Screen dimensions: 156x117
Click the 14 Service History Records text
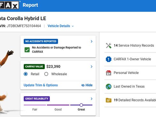134,45
